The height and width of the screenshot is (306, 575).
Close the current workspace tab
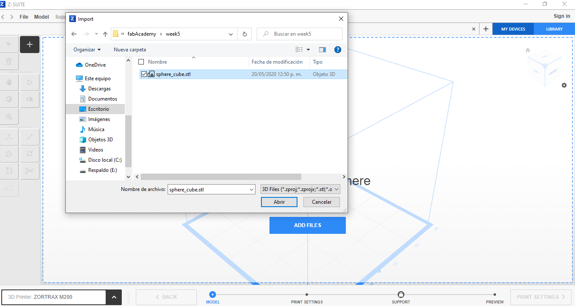474,29
